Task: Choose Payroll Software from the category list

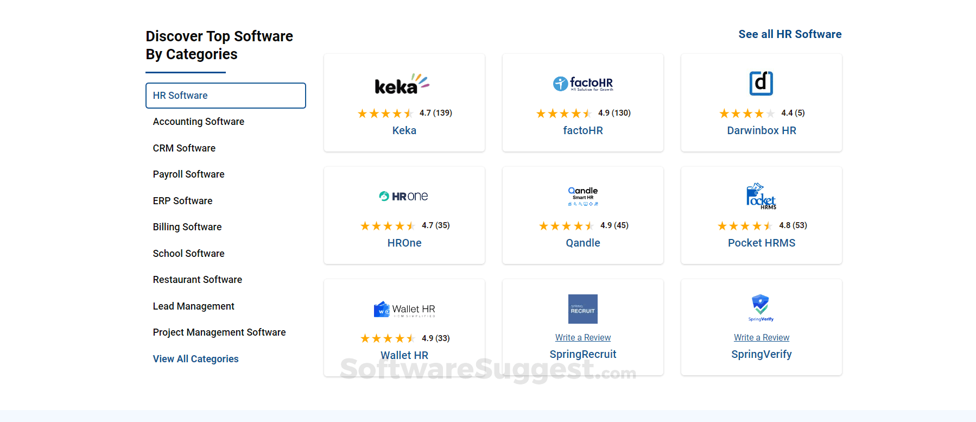Action: (188, 174)
